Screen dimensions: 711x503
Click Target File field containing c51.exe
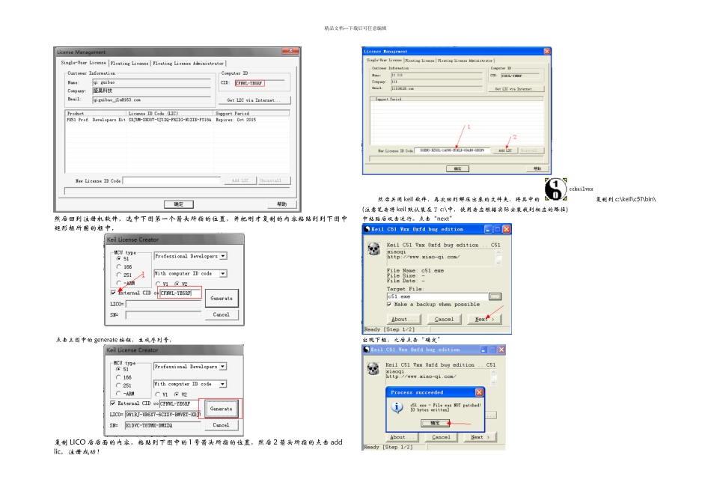pos(438,296)
